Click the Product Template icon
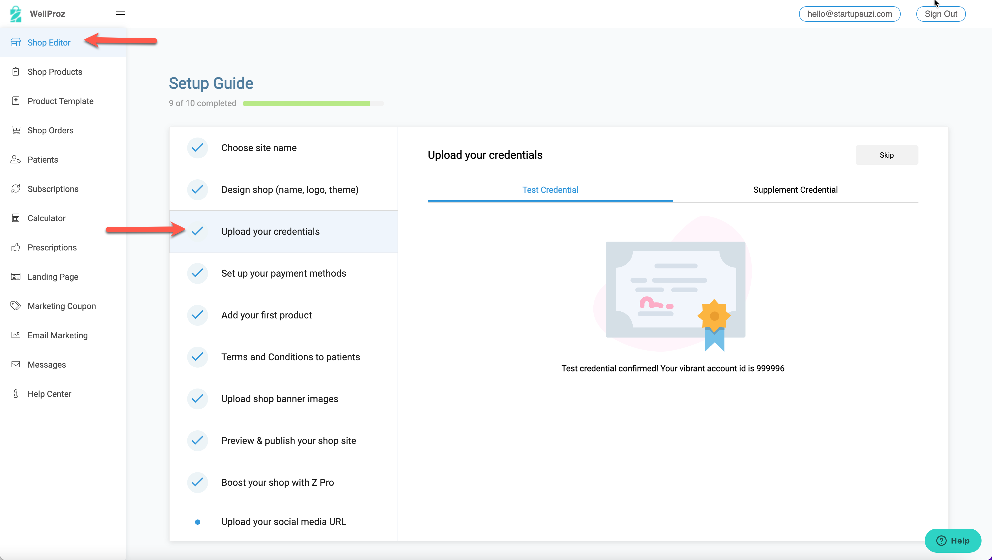Image resolution: width=992 pixels, height=560 pixels. pos(15,101)
